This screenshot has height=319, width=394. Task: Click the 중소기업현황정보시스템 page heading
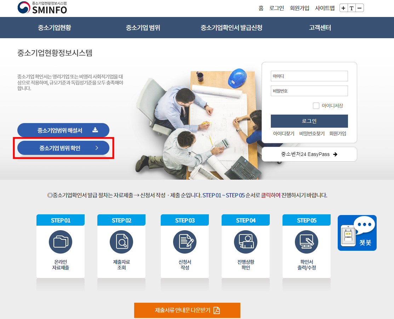point(55,53)
